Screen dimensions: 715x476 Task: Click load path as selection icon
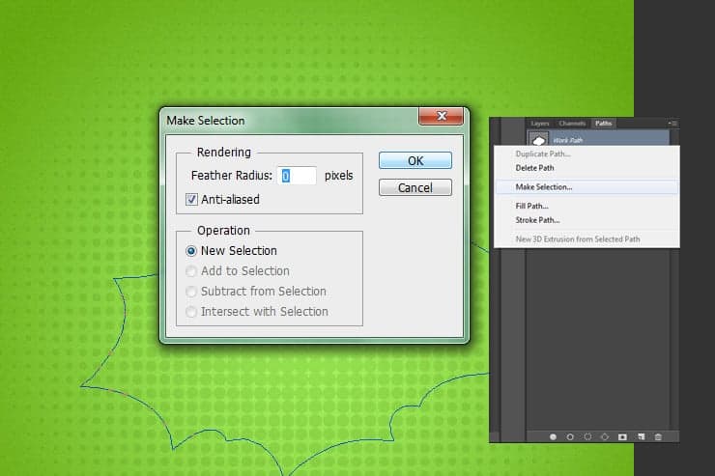tap(587, 436)
